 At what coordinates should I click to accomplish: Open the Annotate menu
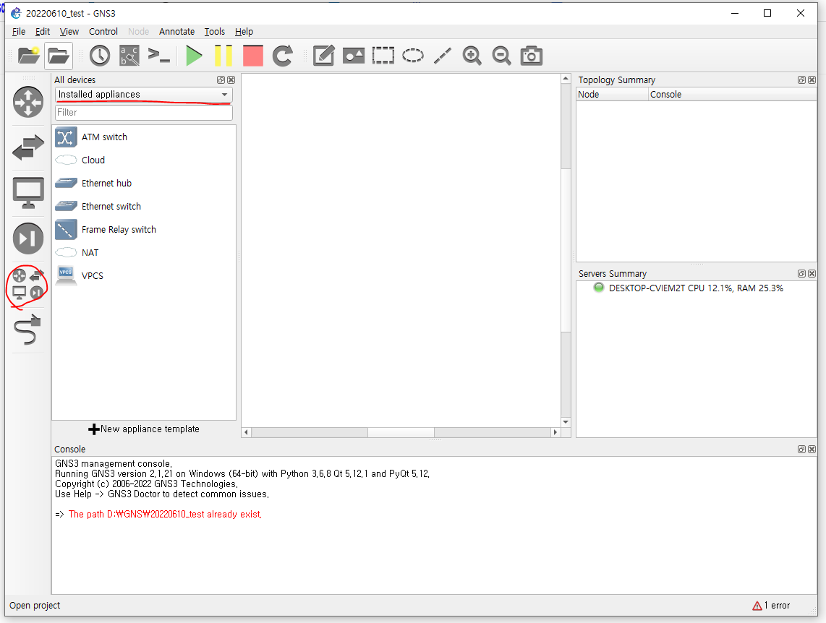tap(177, 32)
